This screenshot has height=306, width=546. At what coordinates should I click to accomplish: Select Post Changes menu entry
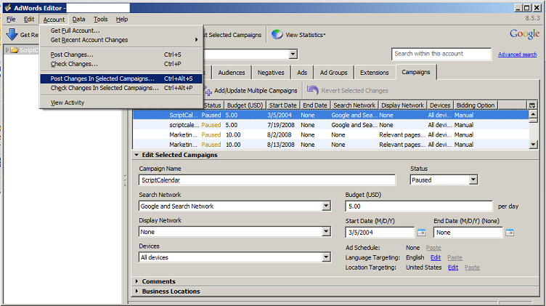121,55
